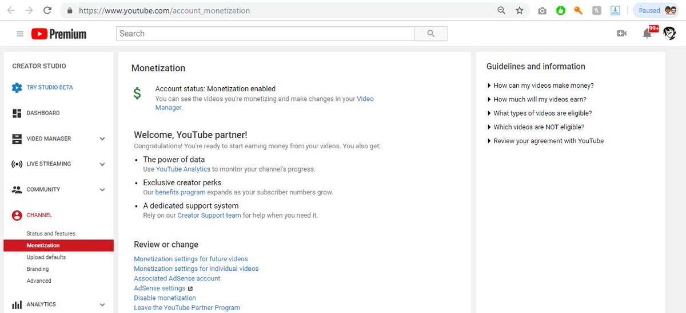The height and width of the screenshot is (313, 686).
Task: Click the green circle extension icon
Action: coord(561,10)
